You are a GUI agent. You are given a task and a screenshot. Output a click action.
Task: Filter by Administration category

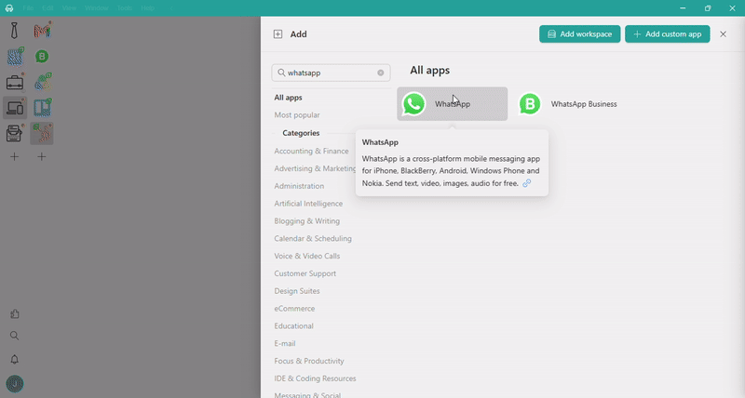pos(299,186)
